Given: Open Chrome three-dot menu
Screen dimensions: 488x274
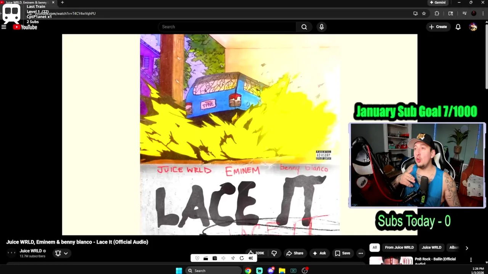Looking at the screenshot, I should pyautogui.click(x=483, y=13).
